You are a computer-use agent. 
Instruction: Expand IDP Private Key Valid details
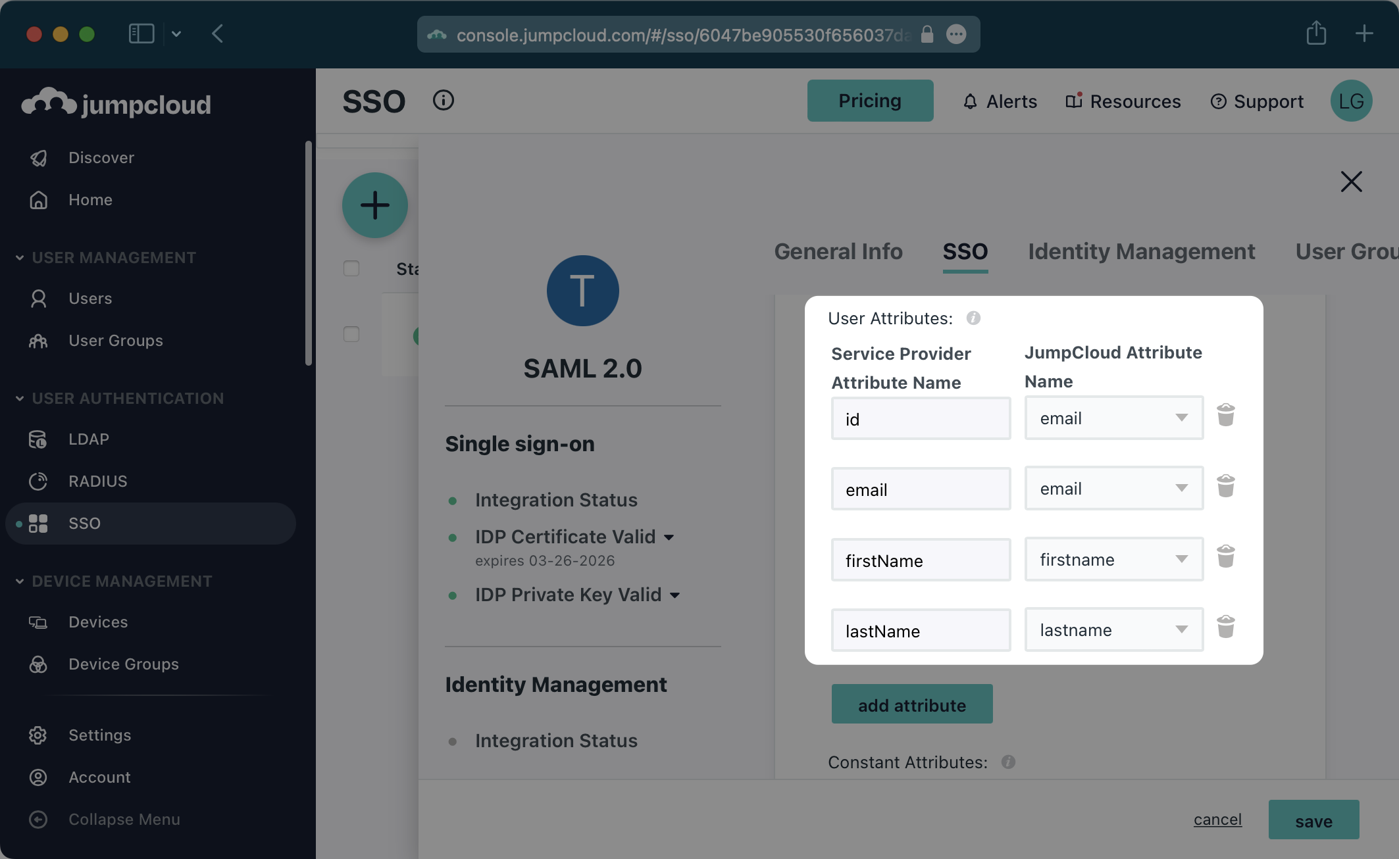676,593
